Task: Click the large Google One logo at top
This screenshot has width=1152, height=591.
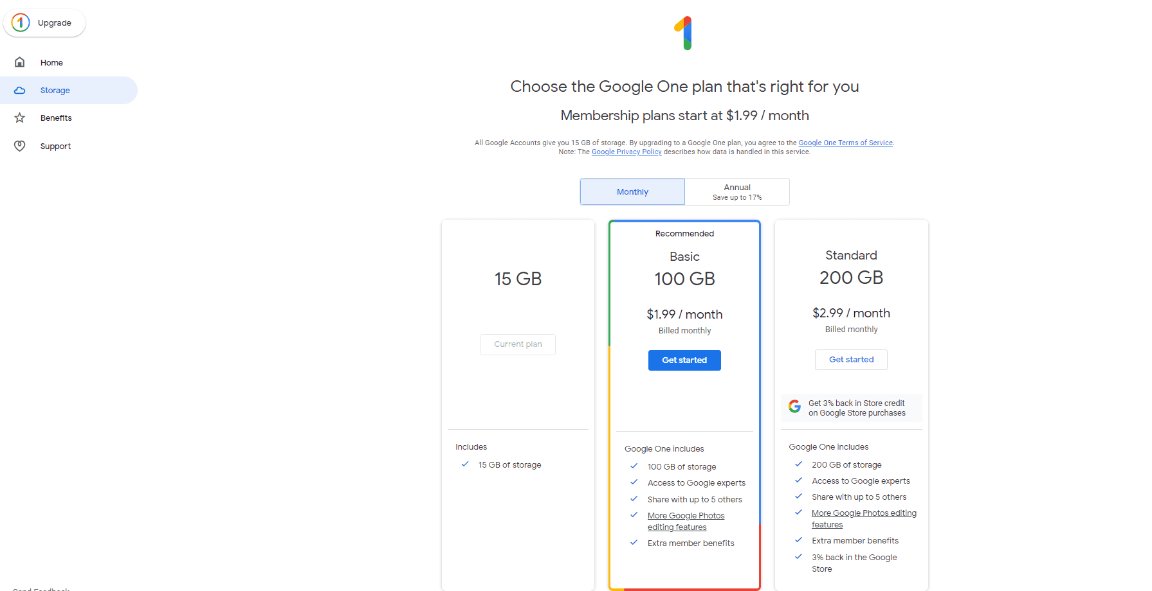Action: [x=684, y=33]
